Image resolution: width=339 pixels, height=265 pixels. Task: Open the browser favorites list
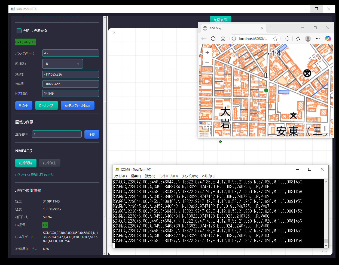click(x=298, y=39)
